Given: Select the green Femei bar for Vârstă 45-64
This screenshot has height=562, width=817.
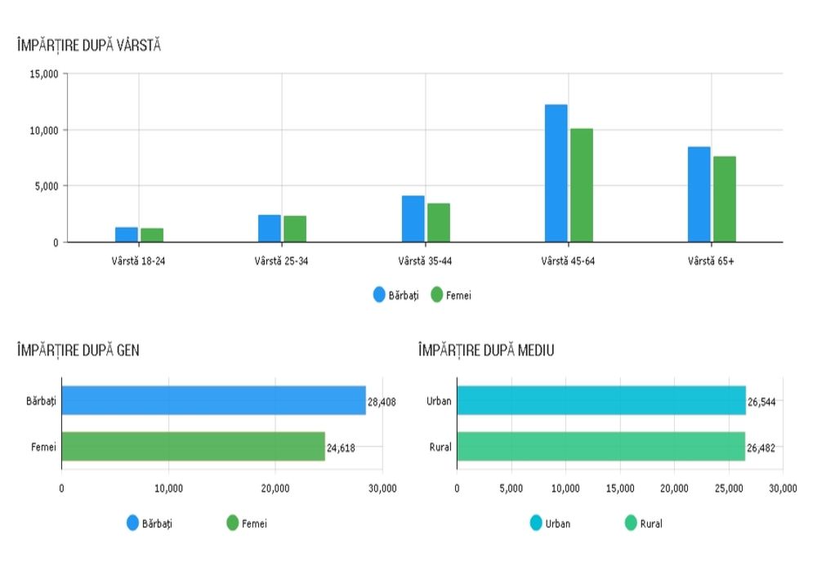Looking at the screenshot, I should (582, 185).
